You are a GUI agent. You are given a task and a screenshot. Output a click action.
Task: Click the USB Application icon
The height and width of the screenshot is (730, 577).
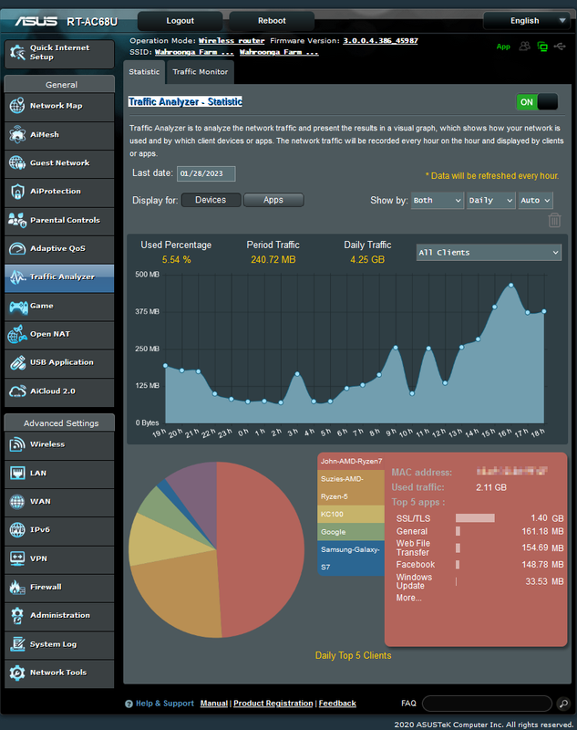coord(17,362)
